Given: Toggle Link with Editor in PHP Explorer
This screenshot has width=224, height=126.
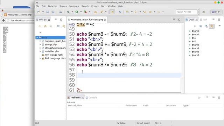Looking at the screenshot, I should click(64, 26).
